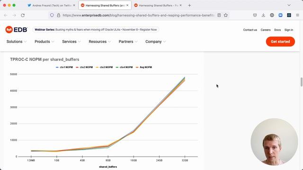Click the Sign in link

(289, 30)
